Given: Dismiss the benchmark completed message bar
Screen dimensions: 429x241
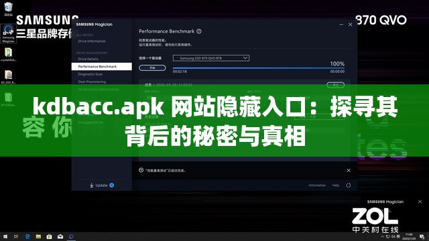Looking at the screenshot, I should click(349, 171).
